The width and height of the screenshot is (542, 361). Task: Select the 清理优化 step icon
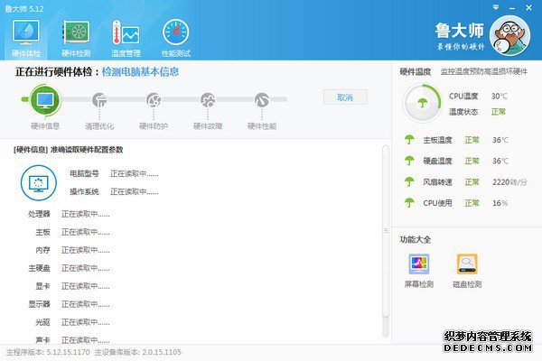click(99, 100)
